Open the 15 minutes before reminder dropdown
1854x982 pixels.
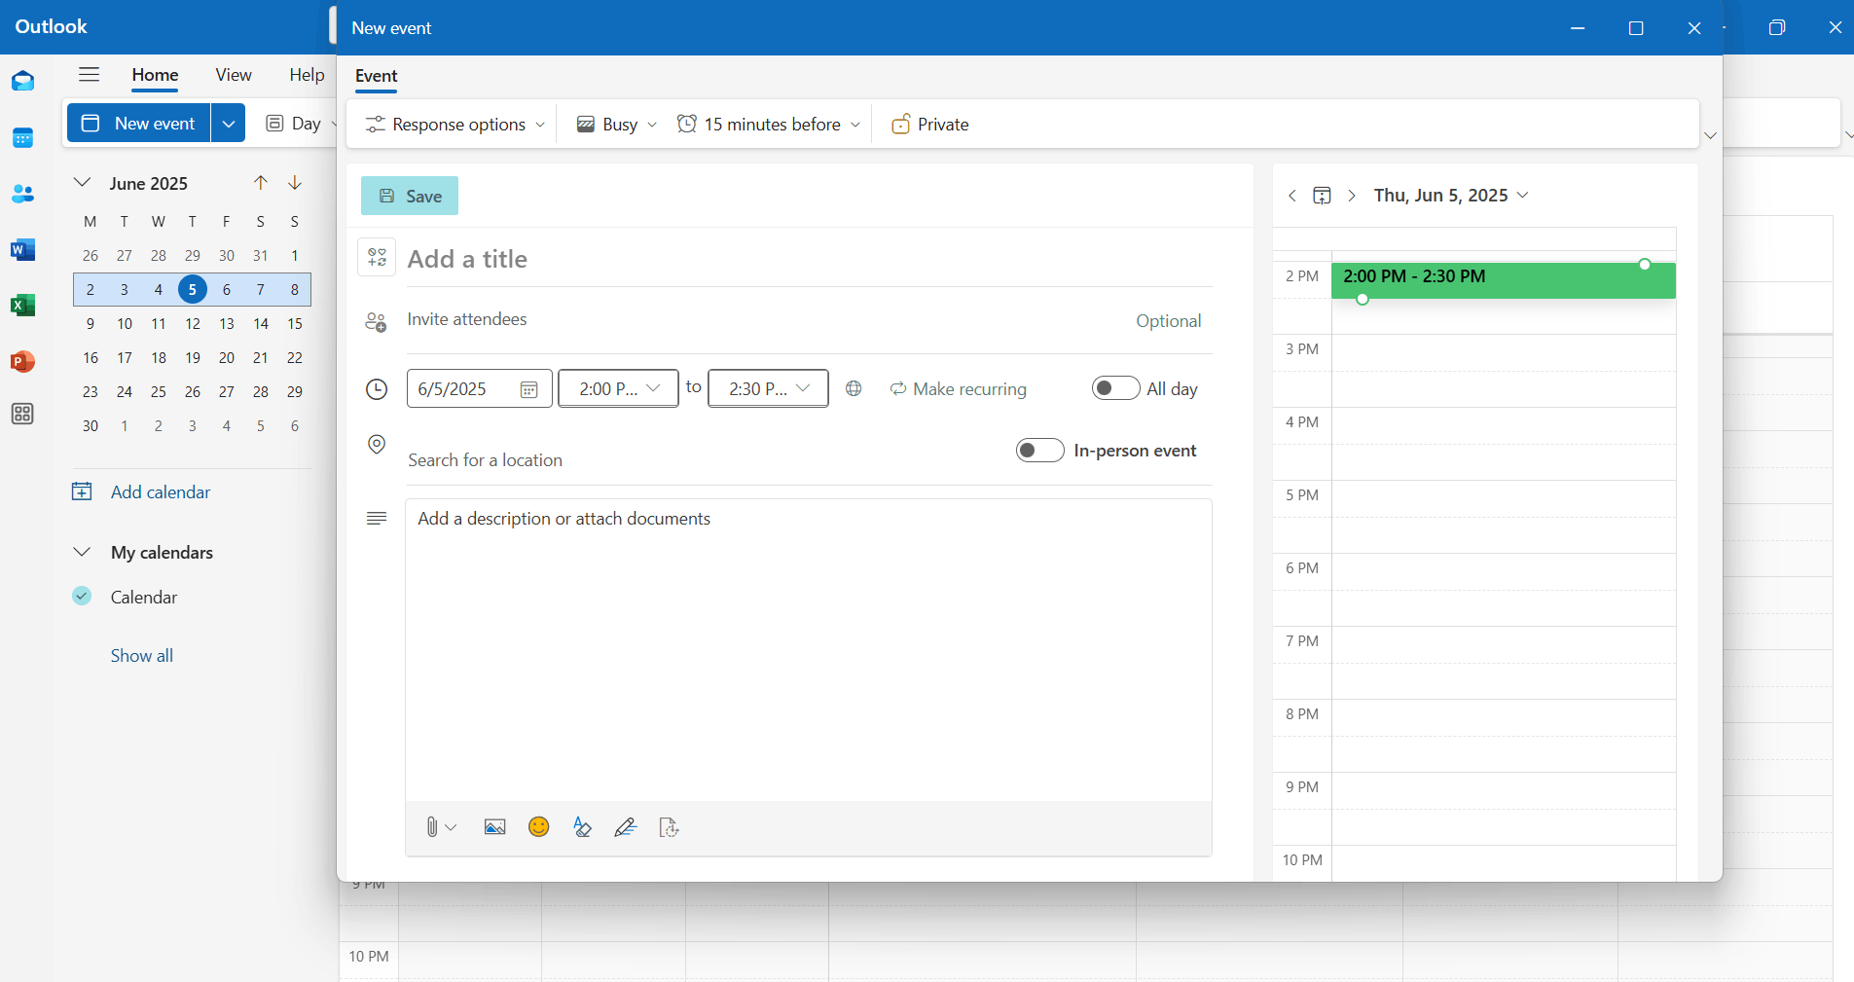[768, 124]
